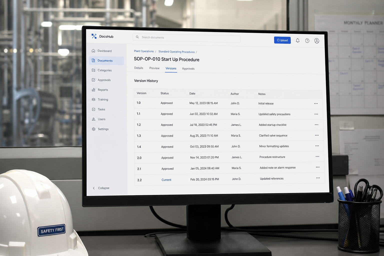Open Users in the sidebar
This screenshot has height=256, width=384.
pyautogui.click(x=101, y=119)
